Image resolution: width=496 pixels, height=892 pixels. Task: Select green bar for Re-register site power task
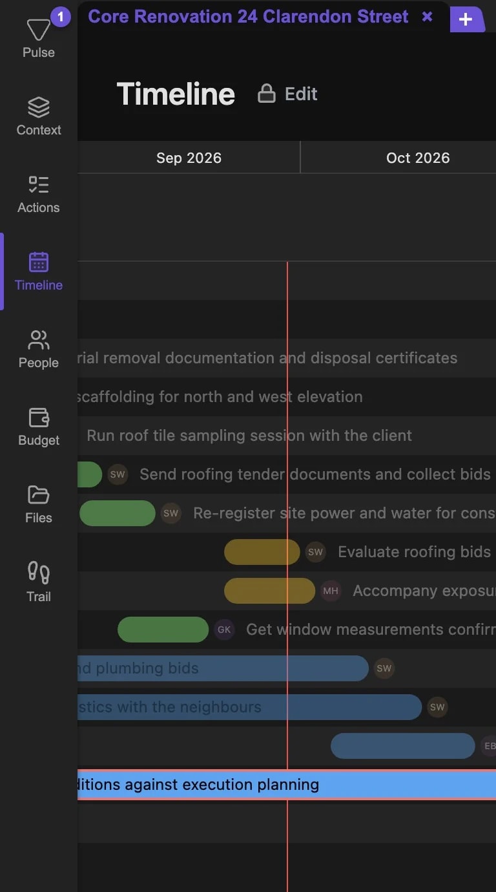pos(118,513)
